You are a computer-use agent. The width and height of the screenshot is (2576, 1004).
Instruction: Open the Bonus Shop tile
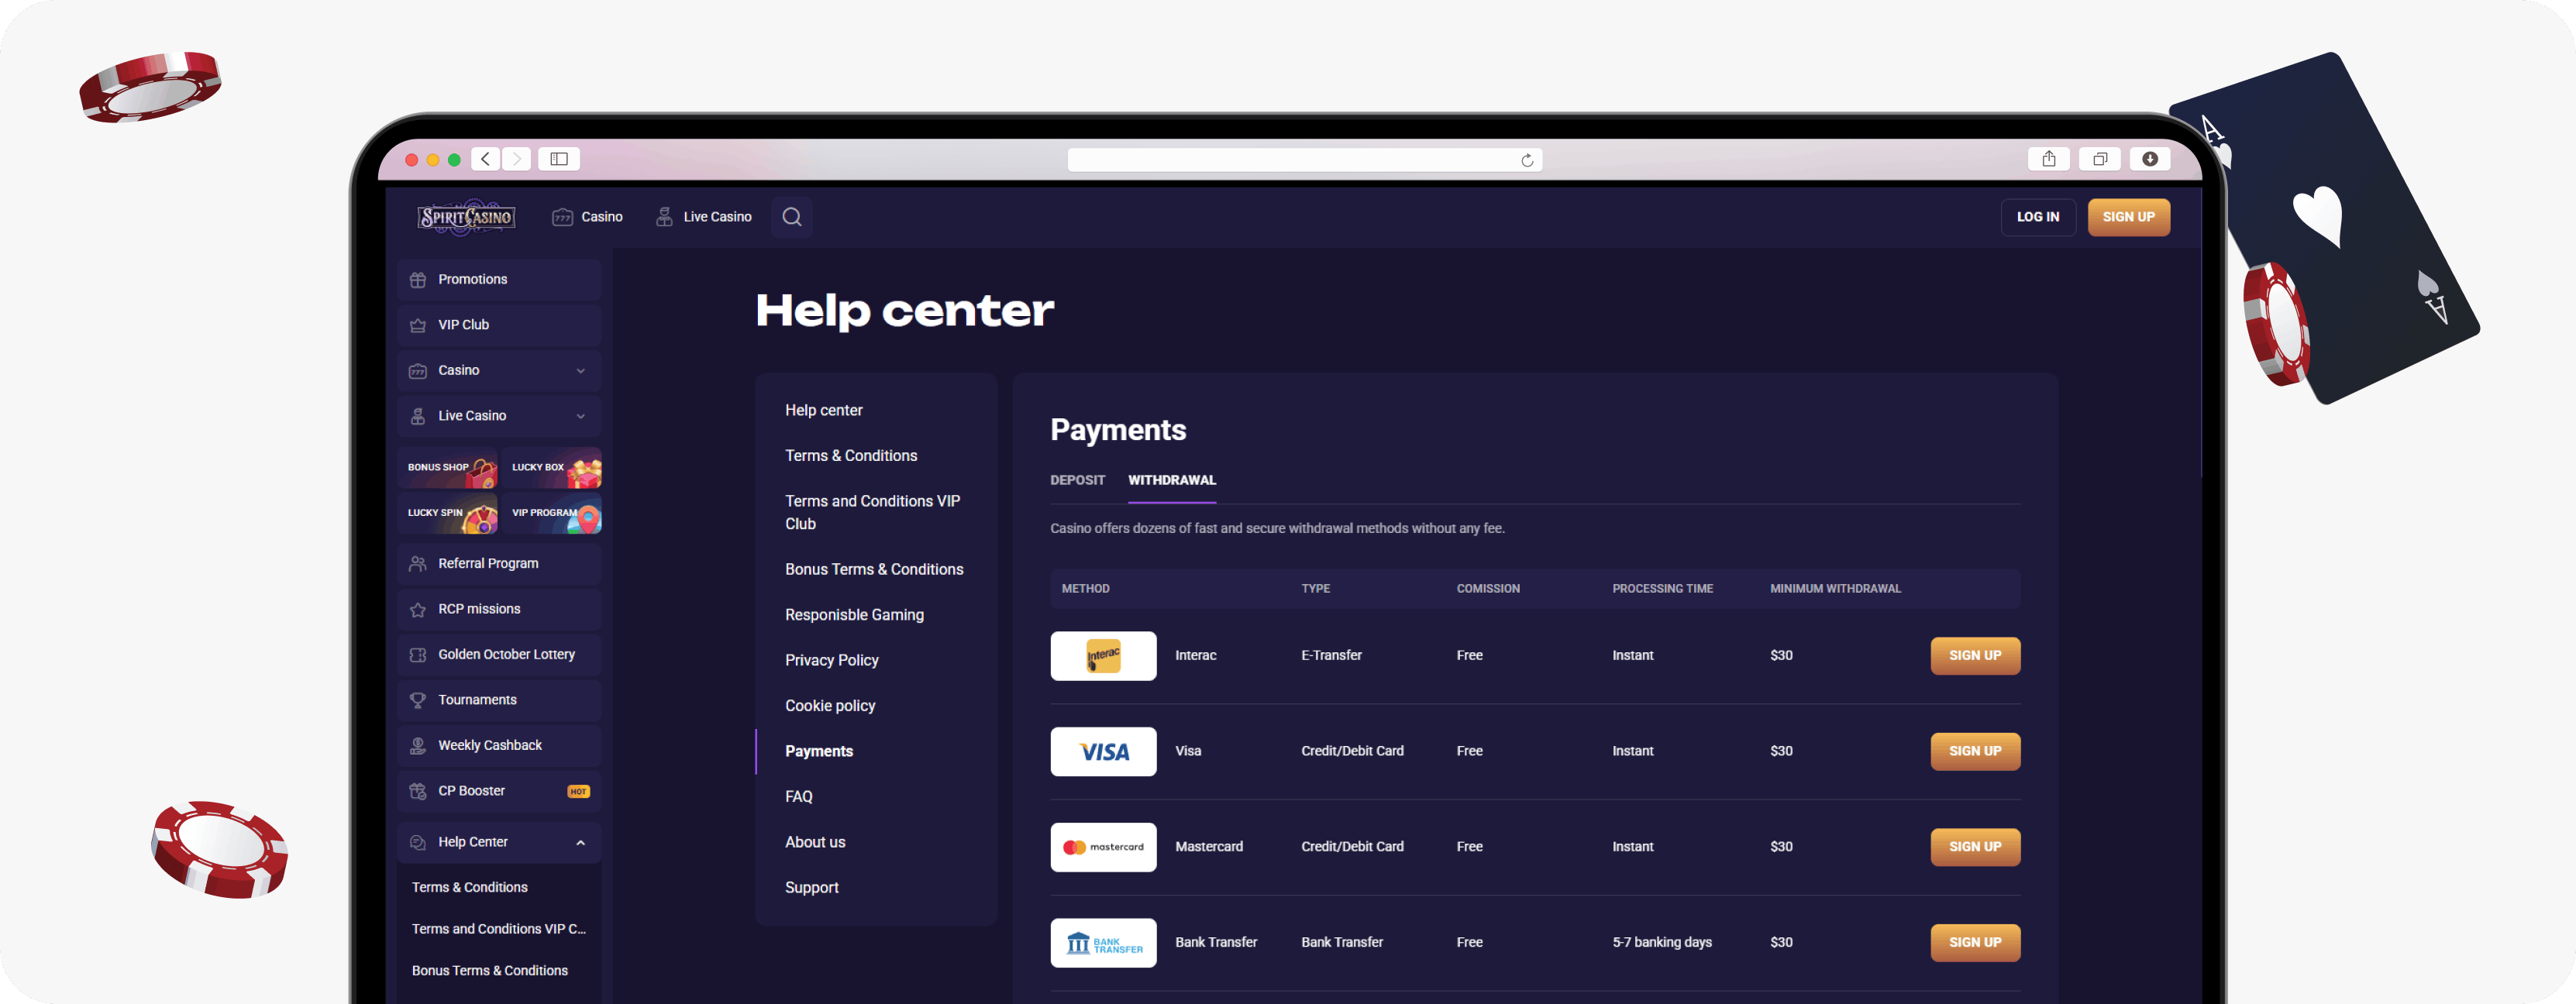click(x=447, y=468)
